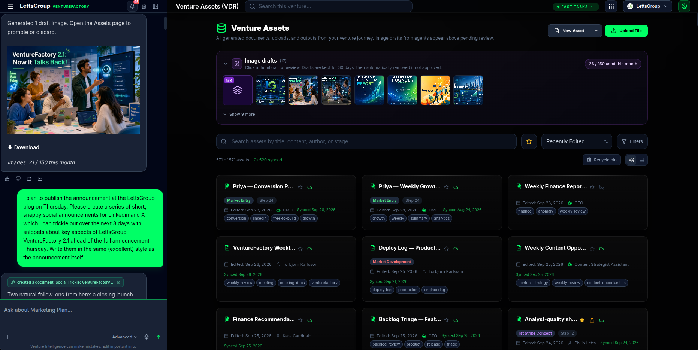
Task: Focus the Search assets by title field
Action: [366, 141]
